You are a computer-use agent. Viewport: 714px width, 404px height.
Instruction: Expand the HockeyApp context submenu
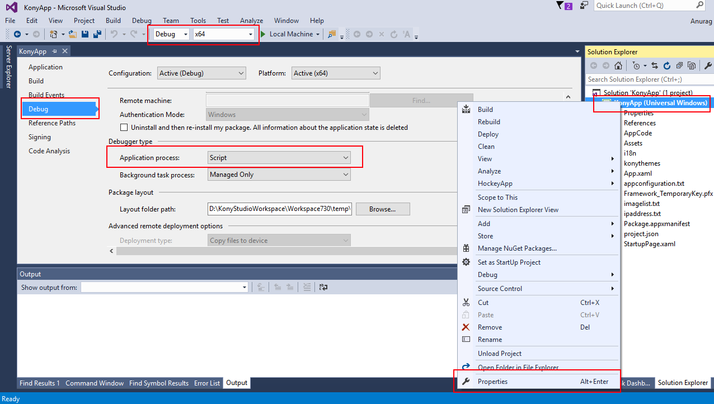538,184
